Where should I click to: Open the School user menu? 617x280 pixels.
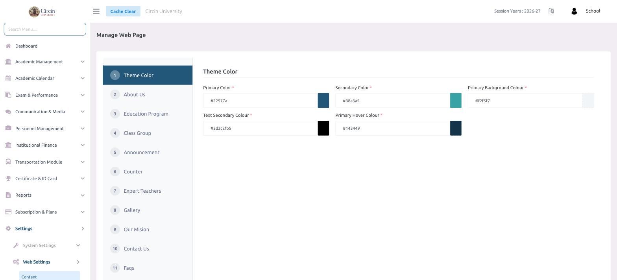(x=593, y=11)
